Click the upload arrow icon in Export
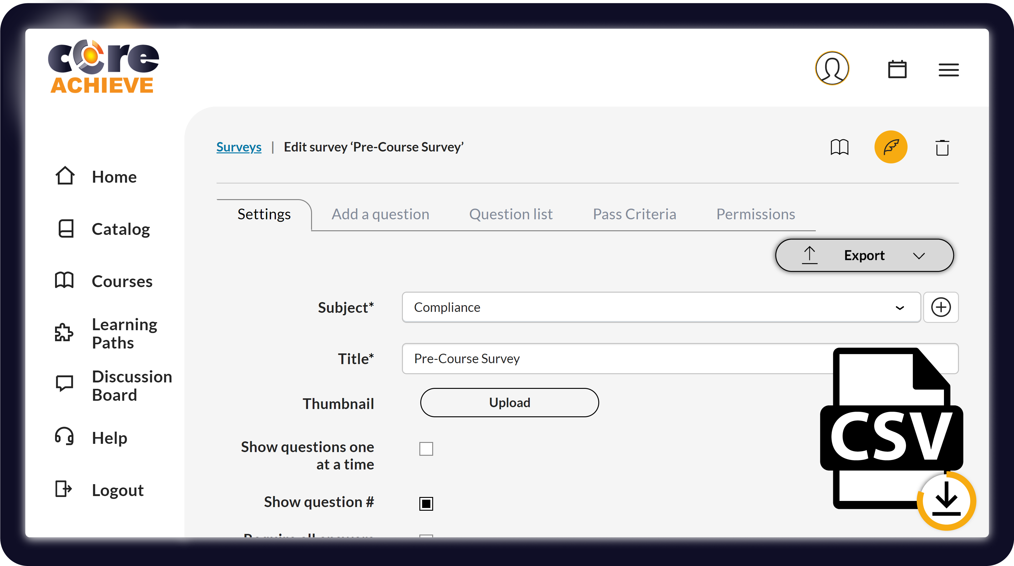Viewport: 1014px width, 566px height. 809,255
